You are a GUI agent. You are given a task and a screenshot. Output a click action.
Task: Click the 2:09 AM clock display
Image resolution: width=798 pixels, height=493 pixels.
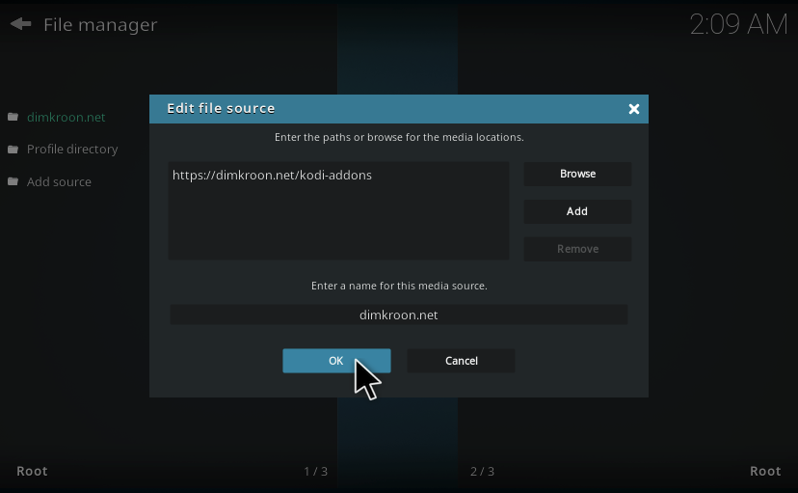[x=737, y=25]
